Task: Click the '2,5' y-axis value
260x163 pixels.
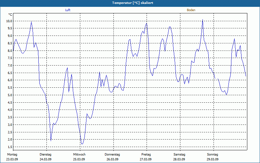Action: coord(10,132)
